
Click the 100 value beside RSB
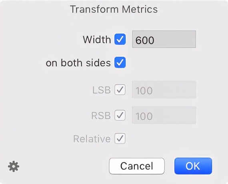tap(144, 116)
